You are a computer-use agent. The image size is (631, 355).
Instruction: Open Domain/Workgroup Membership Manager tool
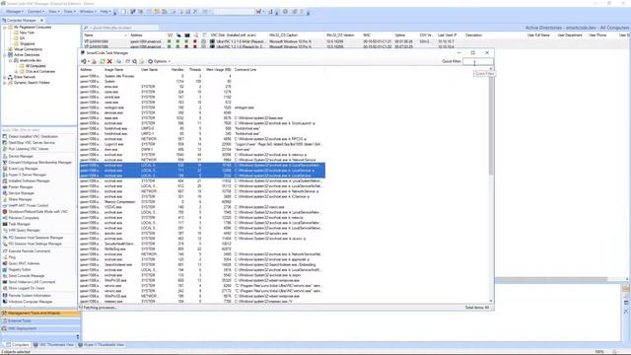[x=37, y=162]
